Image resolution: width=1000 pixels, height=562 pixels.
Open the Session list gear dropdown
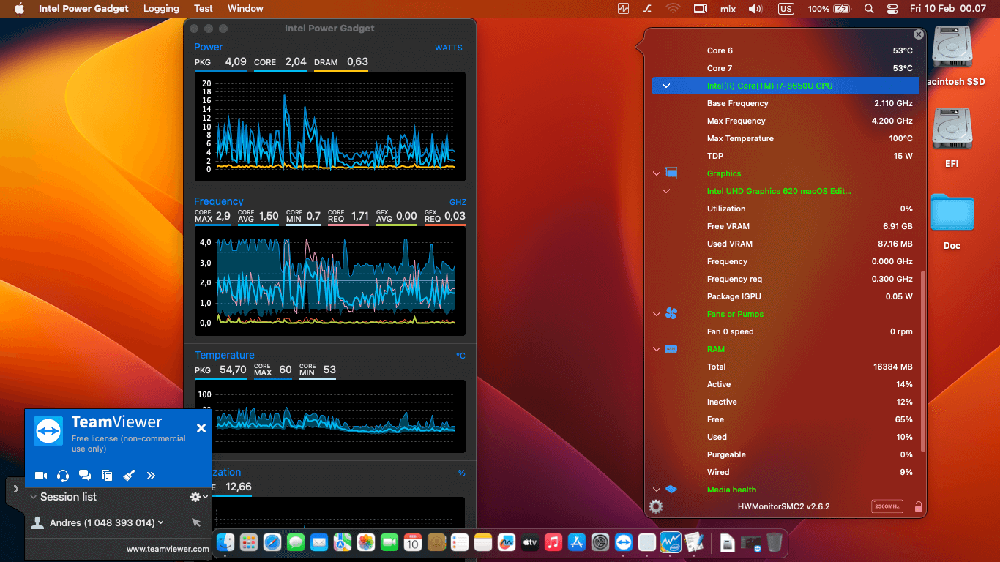tap(198, 497)
